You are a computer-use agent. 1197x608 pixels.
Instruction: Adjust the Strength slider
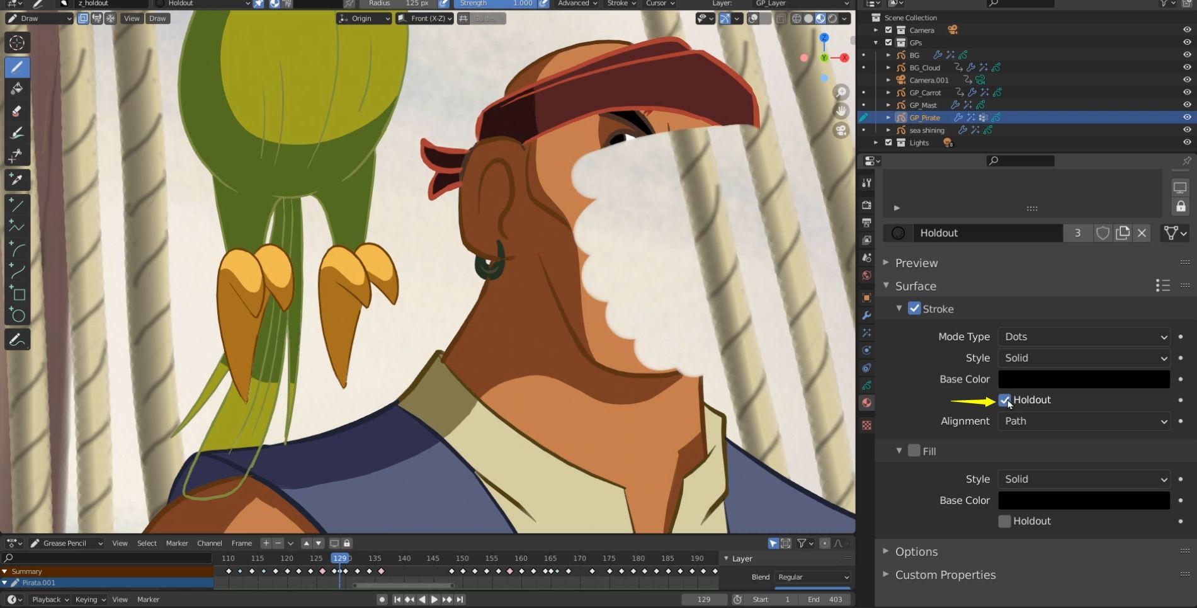pyautogui.click(x=495, y=3)
